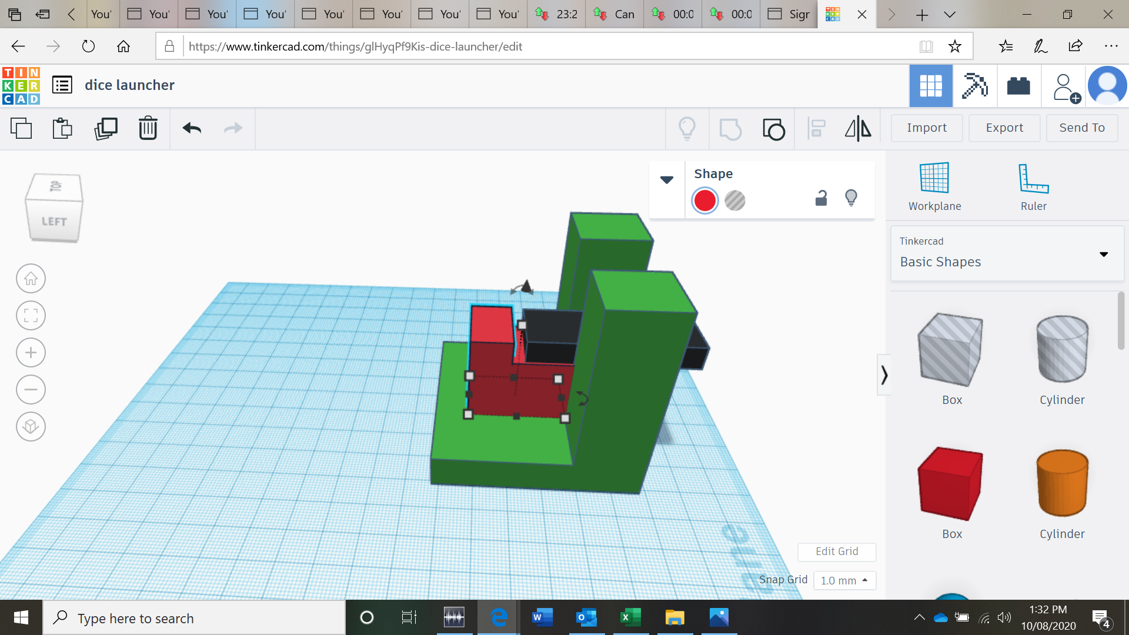This screenshot has width=1129, height=635.
Task: Toggle the lock on the selected shape
Action: coord(821,198)
